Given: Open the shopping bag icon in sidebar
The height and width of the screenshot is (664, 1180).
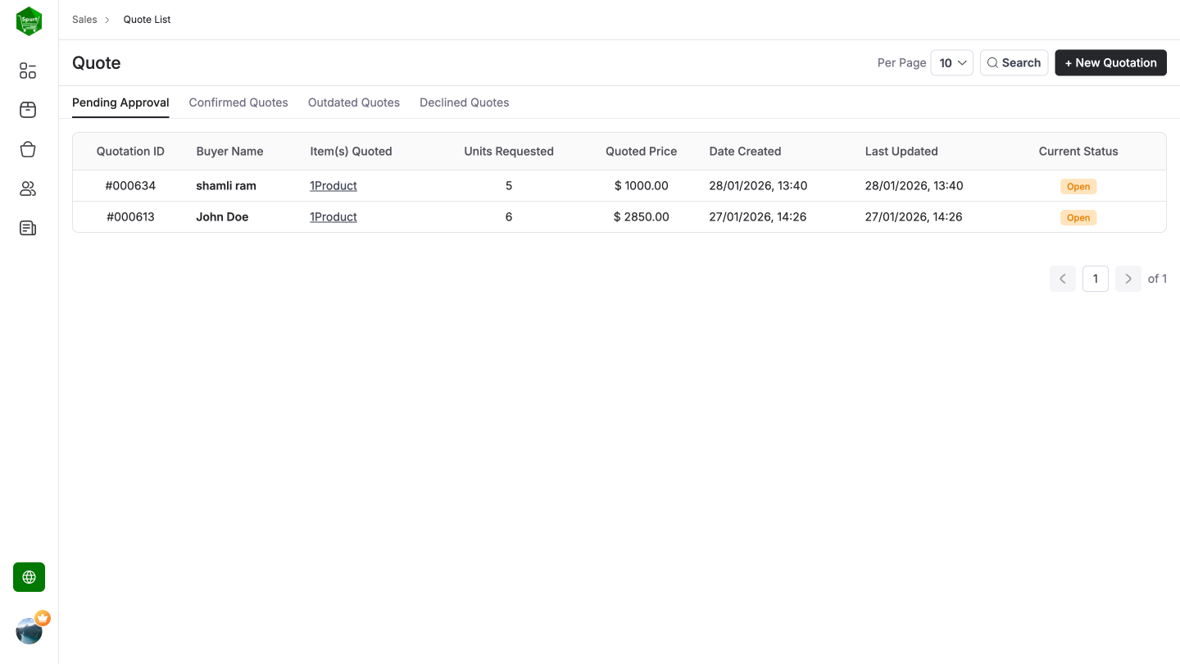Looking at the screenshot, I should click(x=28, y=149).
